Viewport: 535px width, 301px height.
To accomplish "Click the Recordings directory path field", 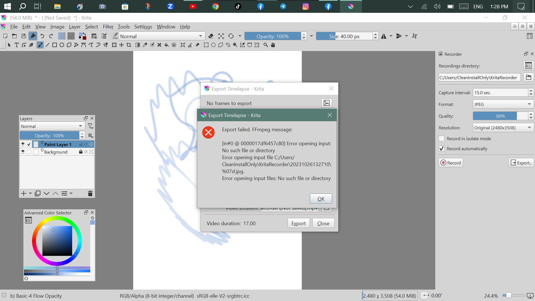I will point(479,77).
